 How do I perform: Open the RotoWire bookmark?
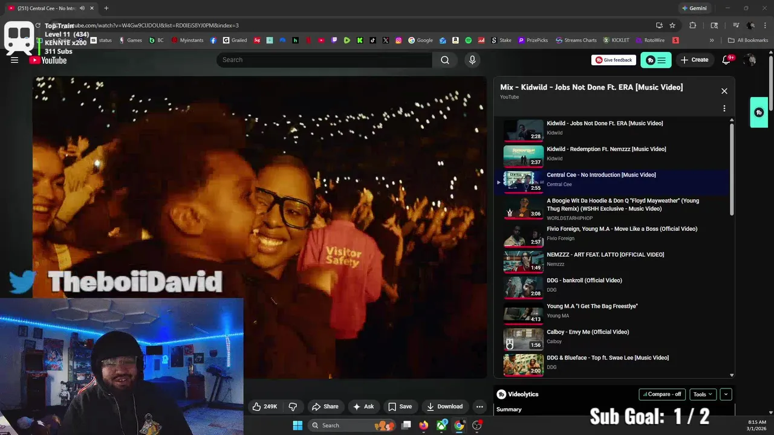pyautogui.click(x=650, y=40)
